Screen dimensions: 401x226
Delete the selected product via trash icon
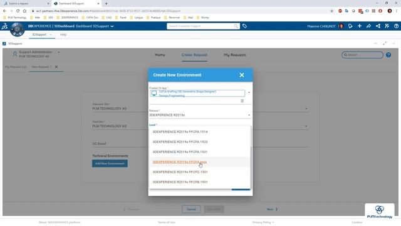(242, 101)
